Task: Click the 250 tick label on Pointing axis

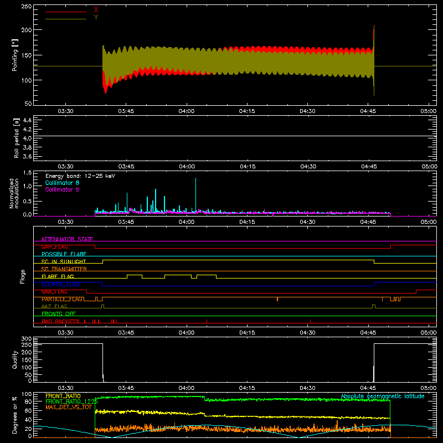Action: [27, 6]
